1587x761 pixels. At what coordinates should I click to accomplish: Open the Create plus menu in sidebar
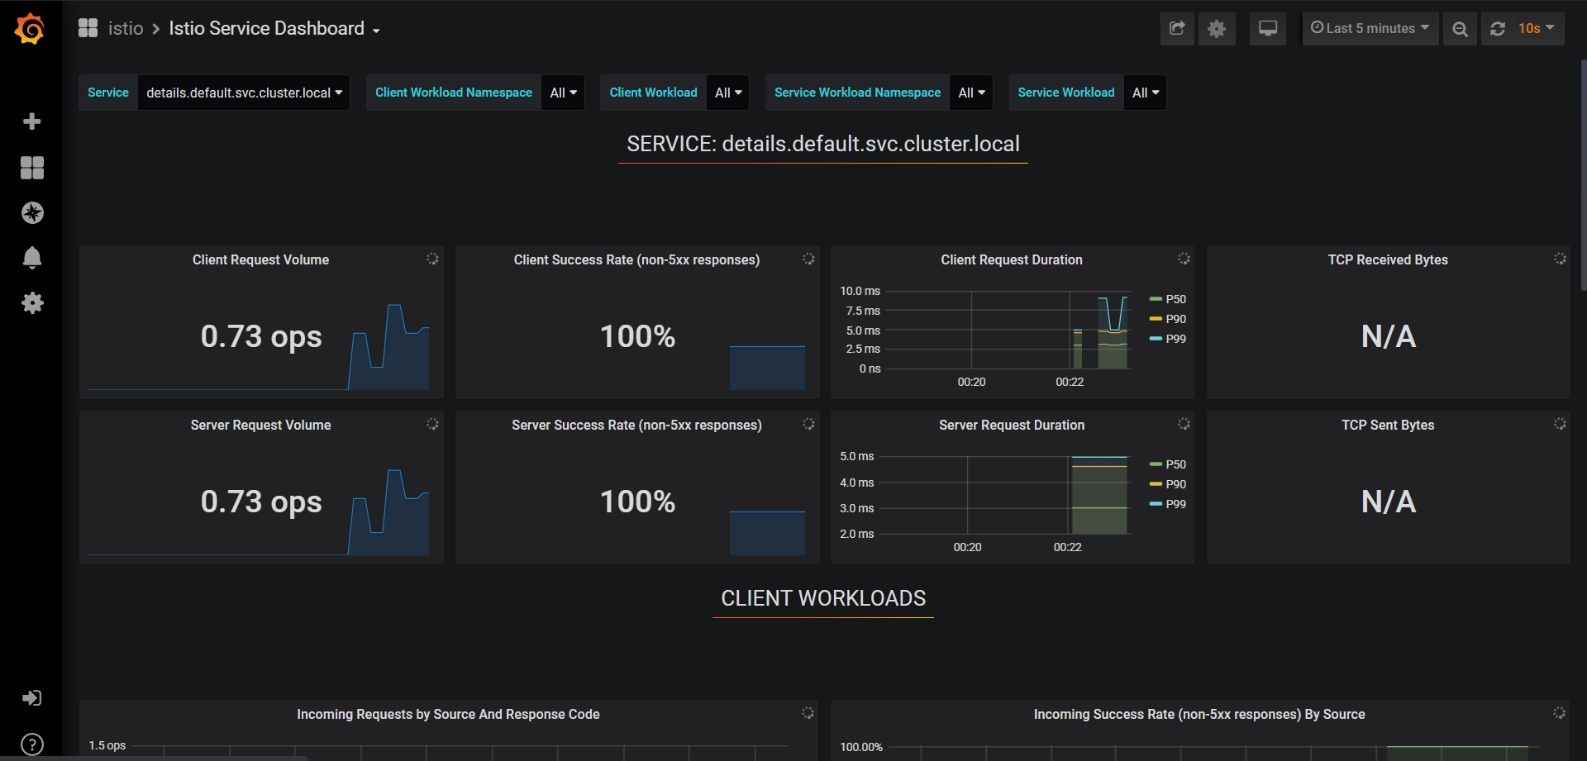click(32, 121)
